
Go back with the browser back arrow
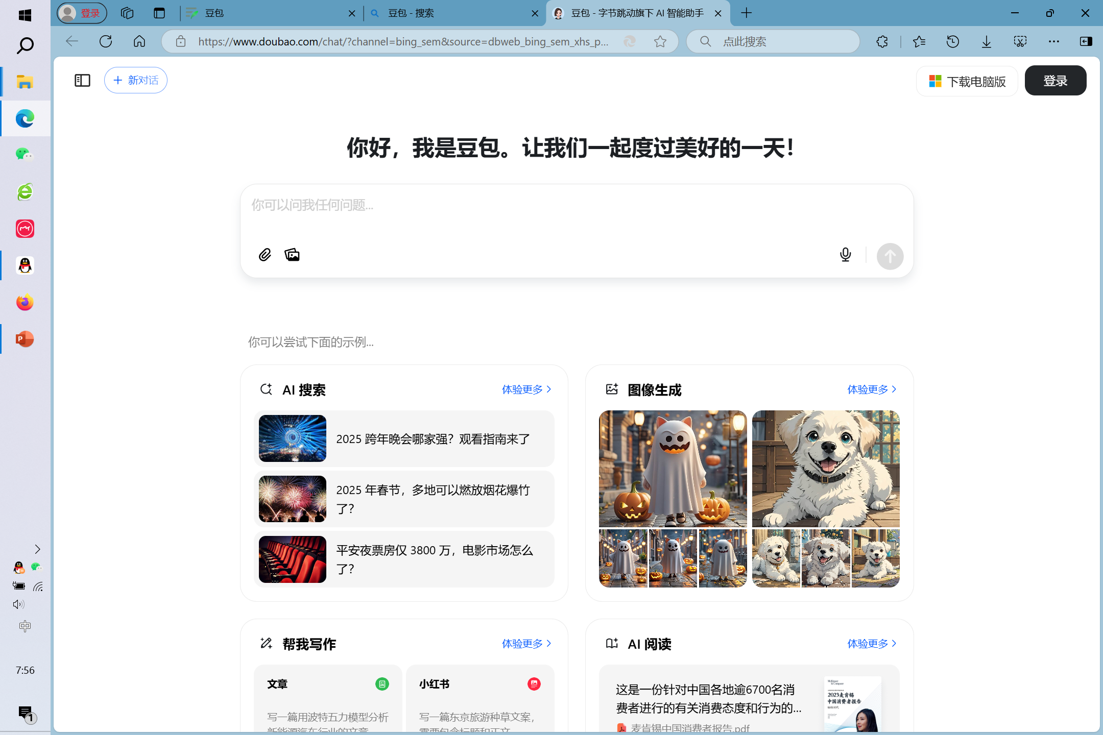tap(72, 41)
